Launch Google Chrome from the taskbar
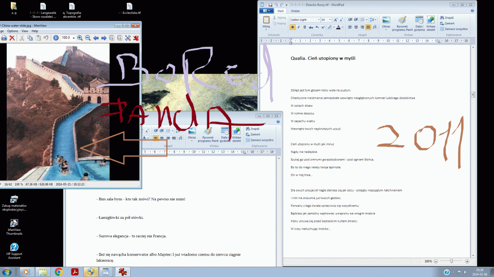Image resolution: width=494 pixels, height=277 pixels. (x=58, y=272)
